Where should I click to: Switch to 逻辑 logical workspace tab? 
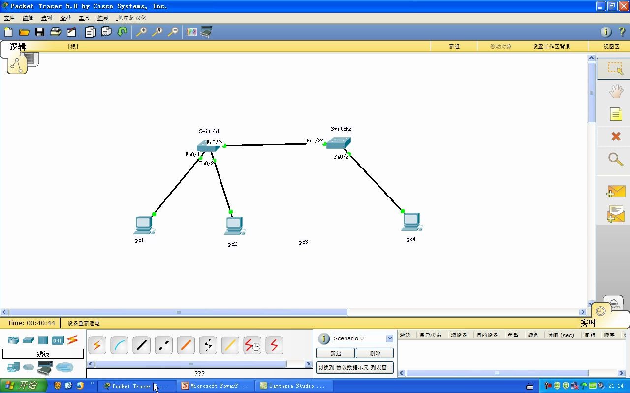[x=18, y=47]
